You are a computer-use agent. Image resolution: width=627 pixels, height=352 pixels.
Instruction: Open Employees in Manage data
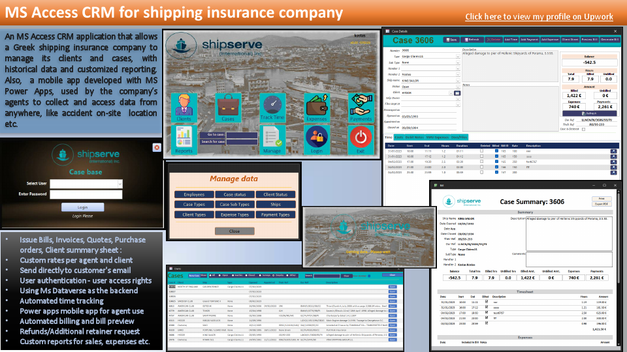194,194
